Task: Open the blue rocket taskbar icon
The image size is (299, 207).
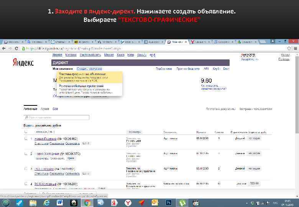Action: (x=20, y=203)
